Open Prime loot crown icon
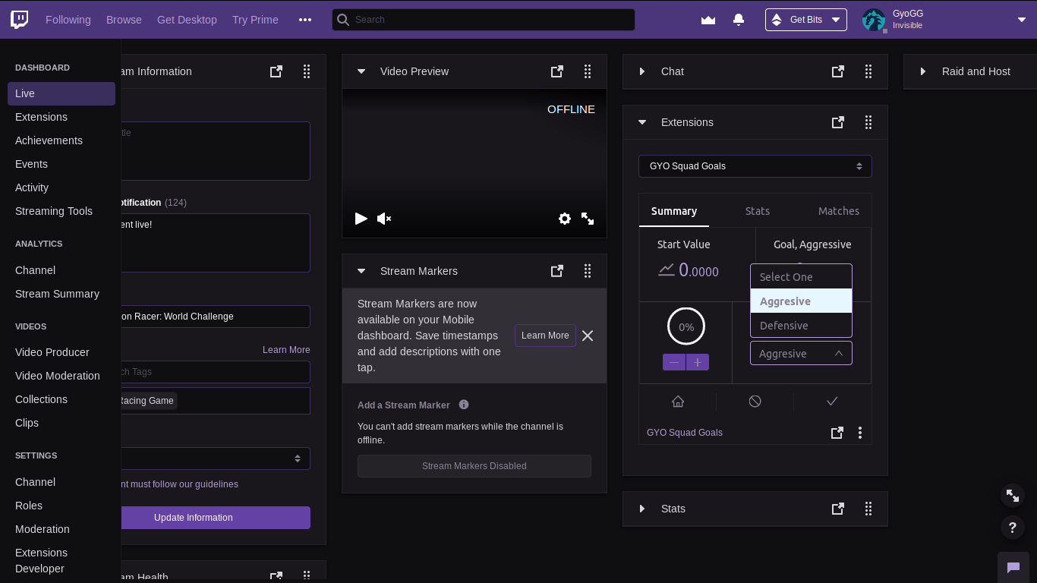Screen dimensions: 1037x583 708,20
